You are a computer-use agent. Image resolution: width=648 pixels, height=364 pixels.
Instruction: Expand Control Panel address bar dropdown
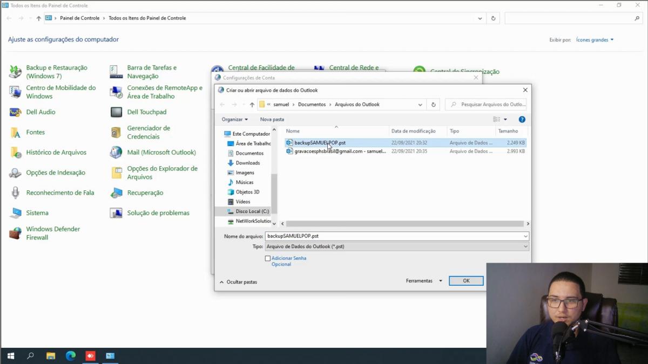(x=480, y=18)
